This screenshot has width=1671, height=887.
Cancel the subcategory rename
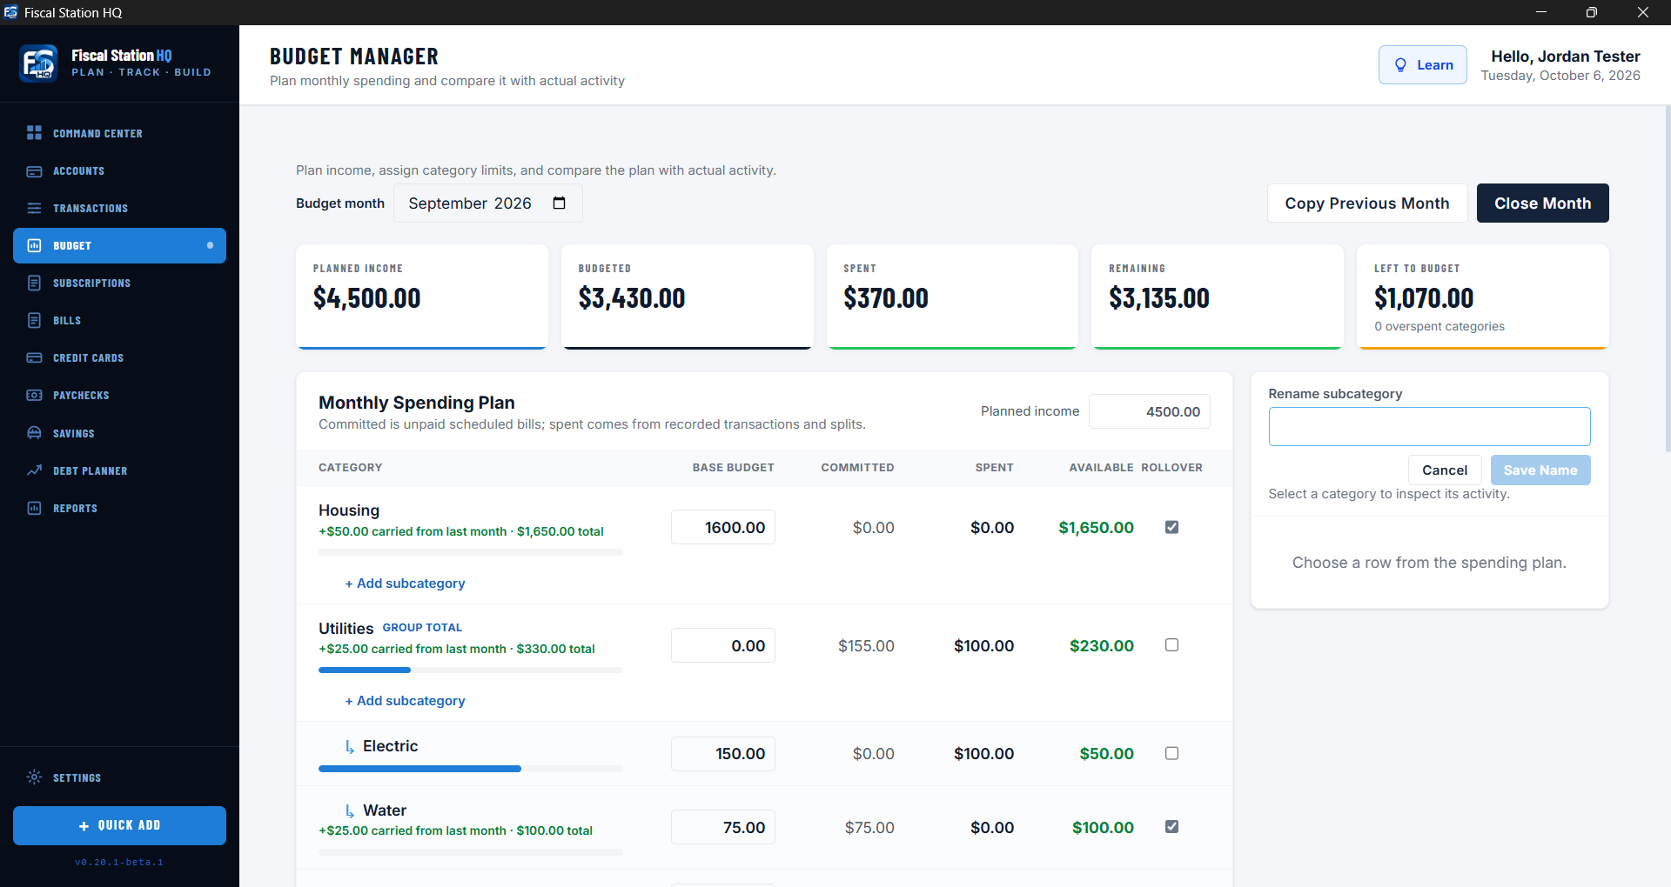point(1445,470)
